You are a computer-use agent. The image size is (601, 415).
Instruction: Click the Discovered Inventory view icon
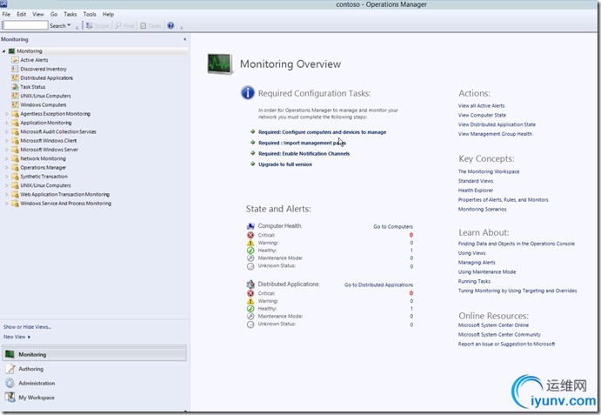(x=15, y=69)
